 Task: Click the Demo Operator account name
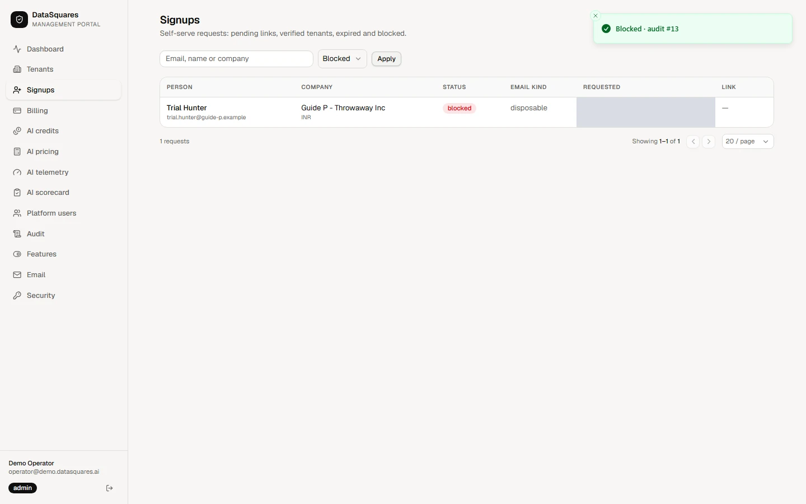[31, 463]
